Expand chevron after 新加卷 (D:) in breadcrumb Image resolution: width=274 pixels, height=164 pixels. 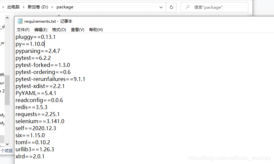52,7
